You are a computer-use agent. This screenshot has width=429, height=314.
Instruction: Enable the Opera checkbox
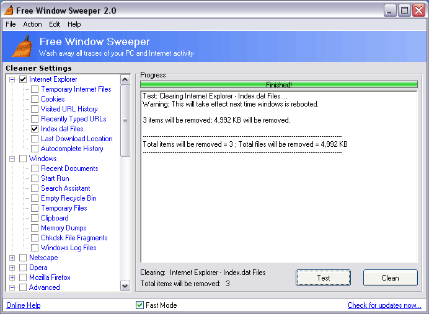click(x=23, y=268)
